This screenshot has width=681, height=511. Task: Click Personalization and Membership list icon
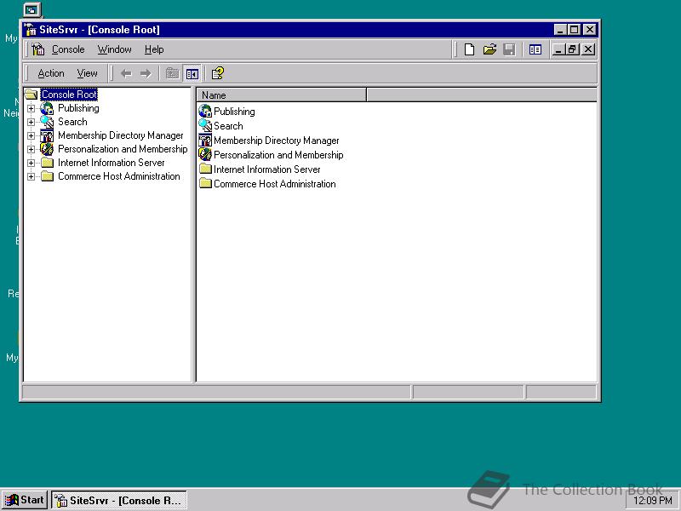click(205, 155)
